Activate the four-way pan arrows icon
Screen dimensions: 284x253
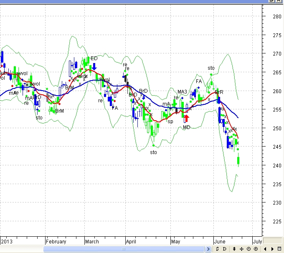click(241, 249)
